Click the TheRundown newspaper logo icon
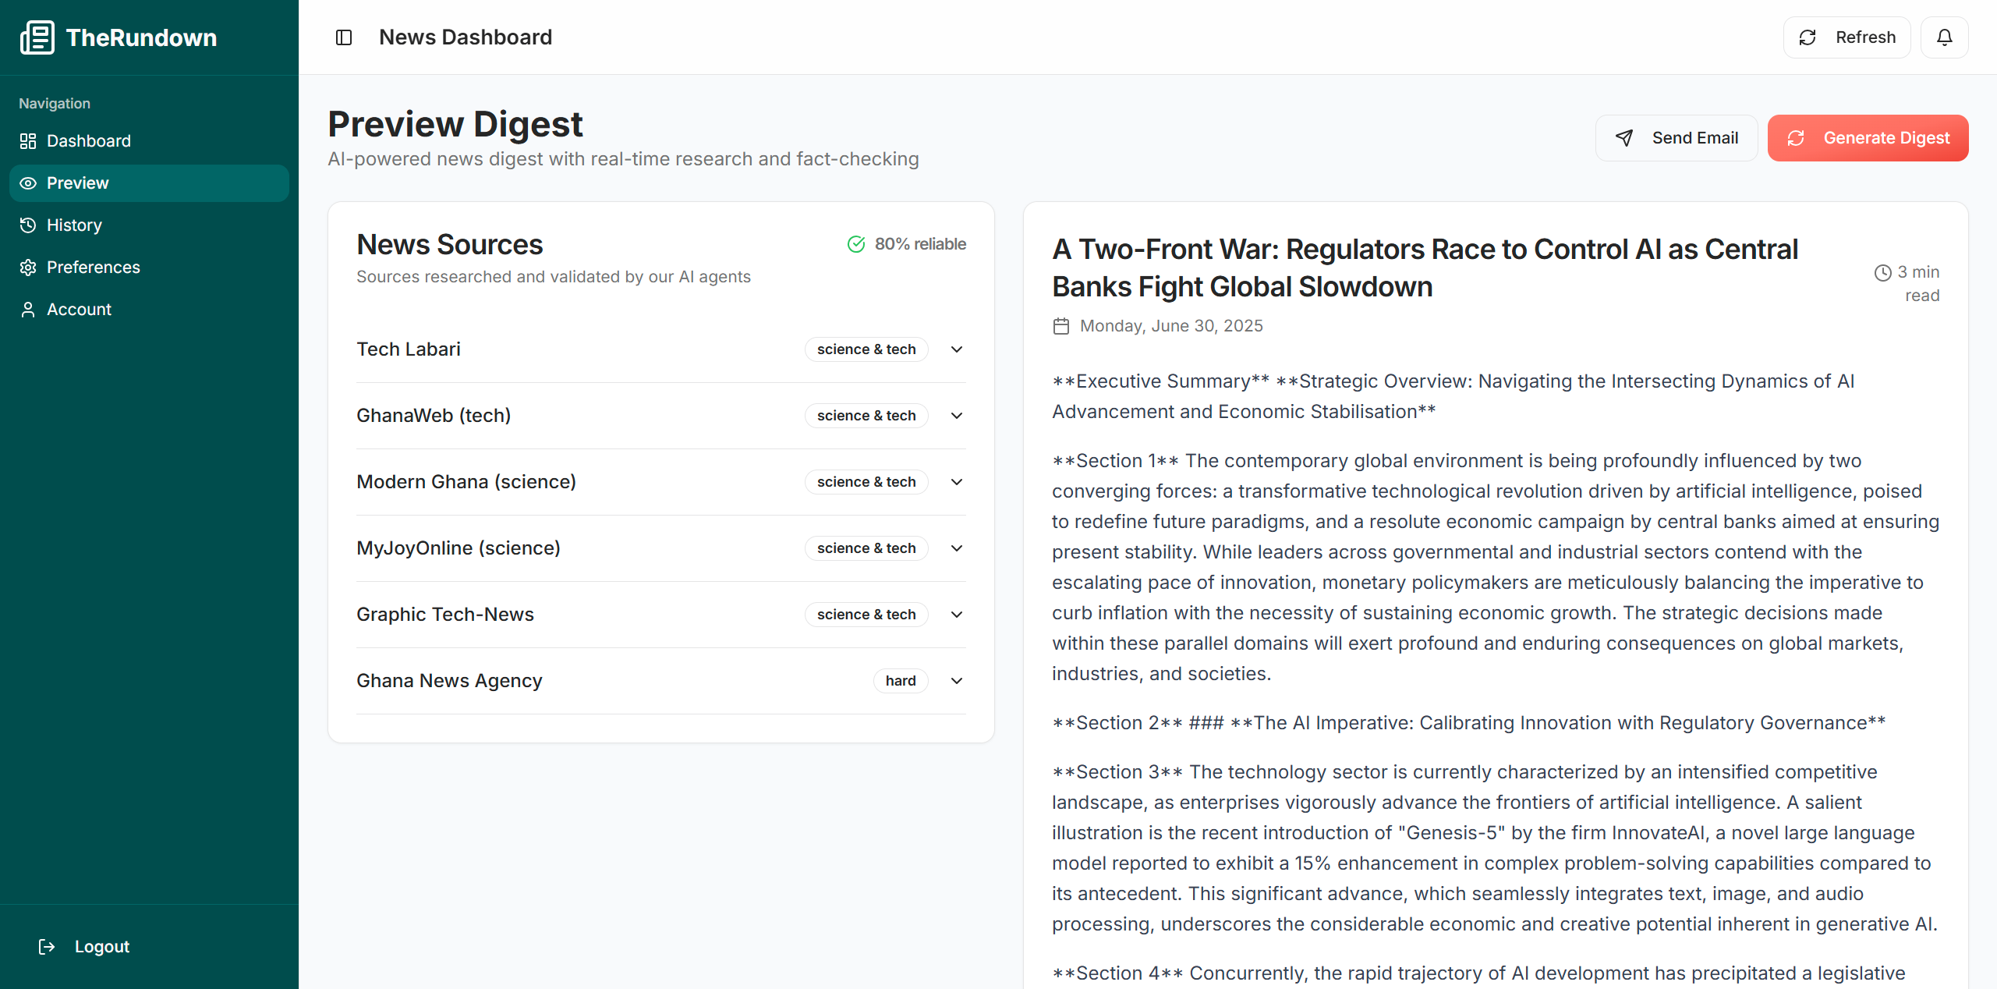 coord(37,37)
